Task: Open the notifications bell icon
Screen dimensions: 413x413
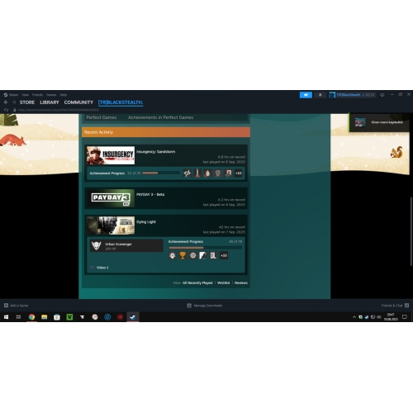Action: 320,95
